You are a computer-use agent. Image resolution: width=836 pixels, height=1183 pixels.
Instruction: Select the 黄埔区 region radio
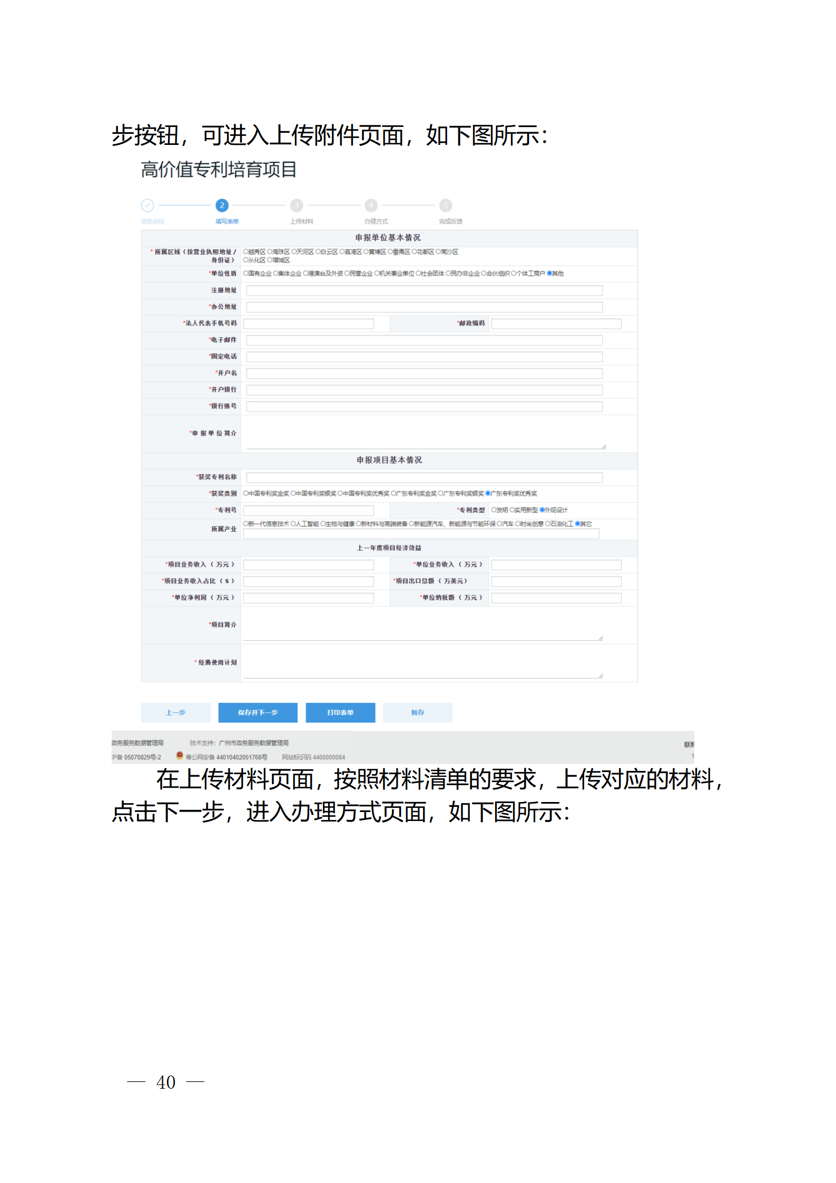366,252
